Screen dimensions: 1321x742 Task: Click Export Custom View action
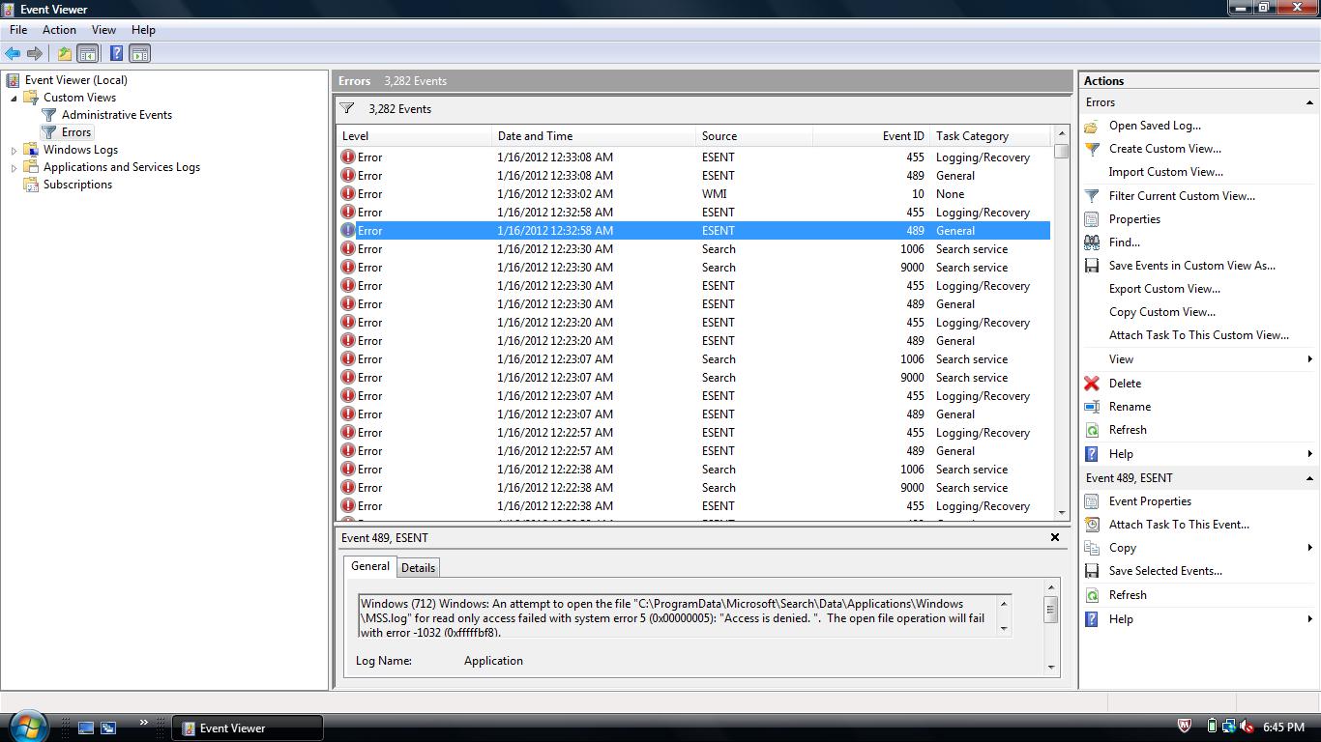1164,289
